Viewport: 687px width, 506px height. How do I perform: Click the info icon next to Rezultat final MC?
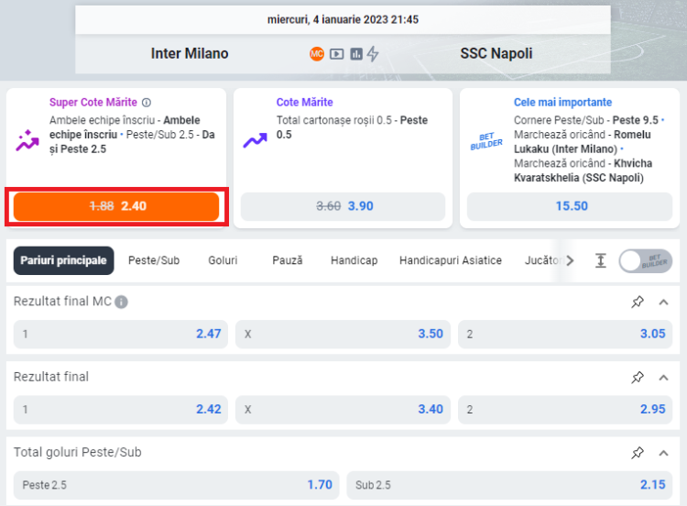122,302
